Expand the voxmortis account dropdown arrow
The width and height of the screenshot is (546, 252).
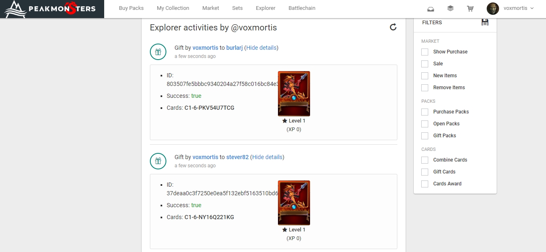(x=532, y=8)
